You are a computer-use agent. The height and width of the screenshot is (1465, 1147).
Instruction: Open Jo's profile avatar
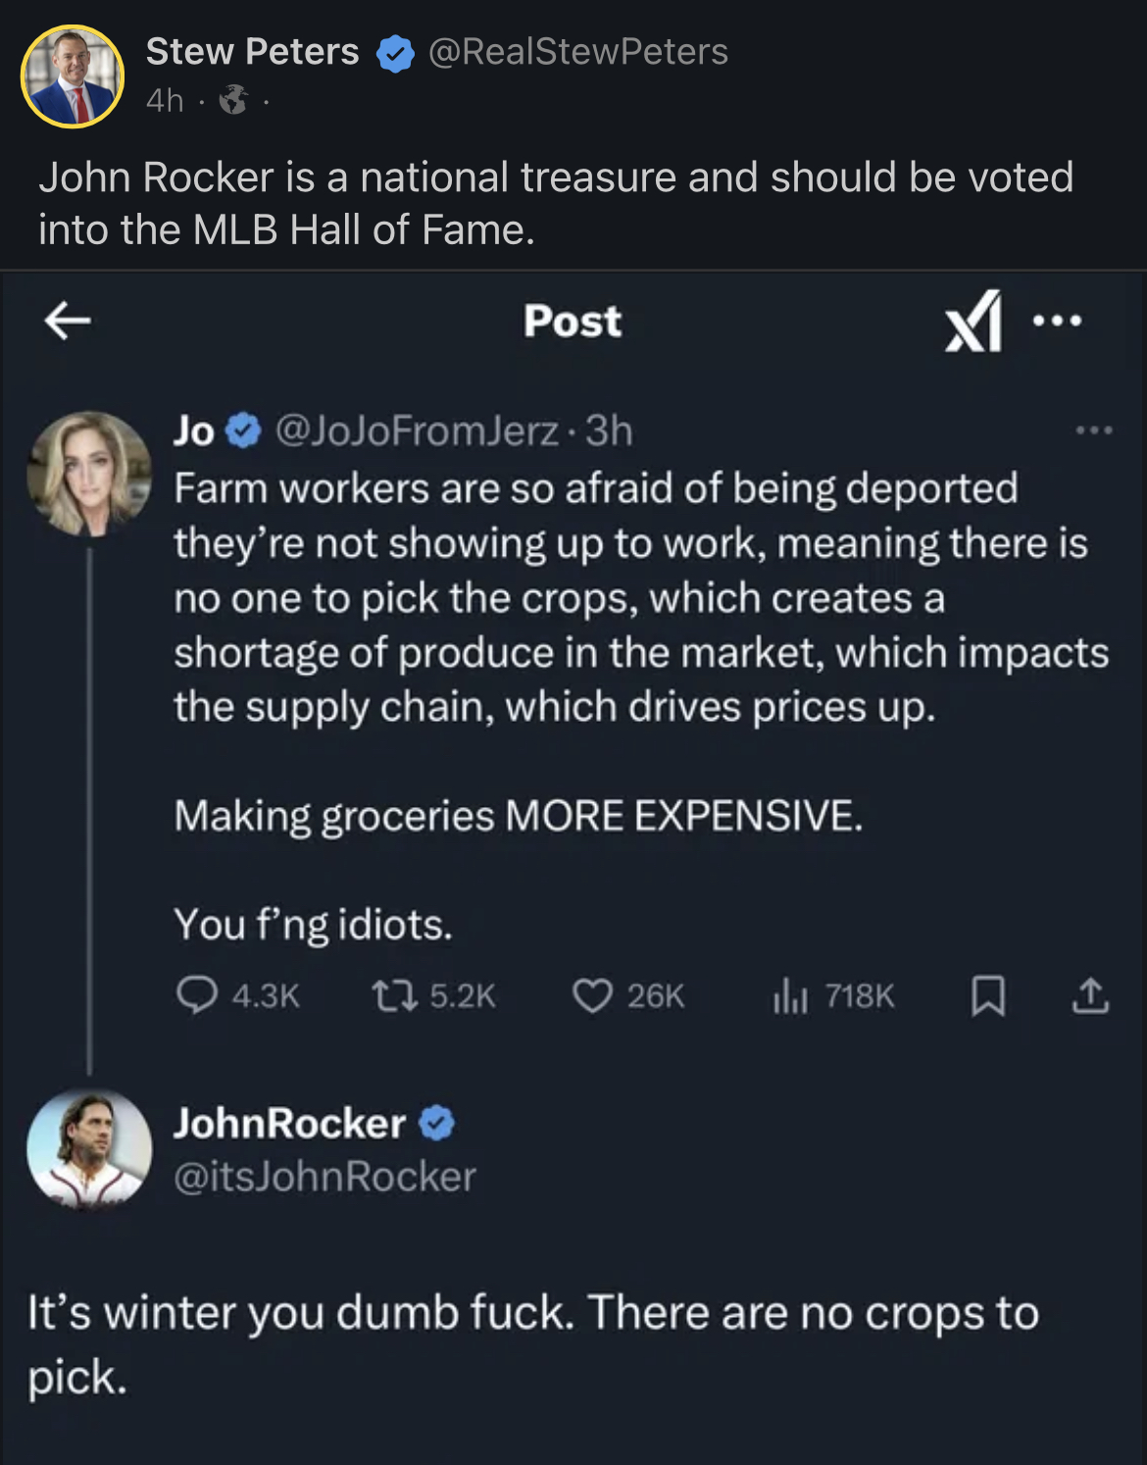coord(89,474)
